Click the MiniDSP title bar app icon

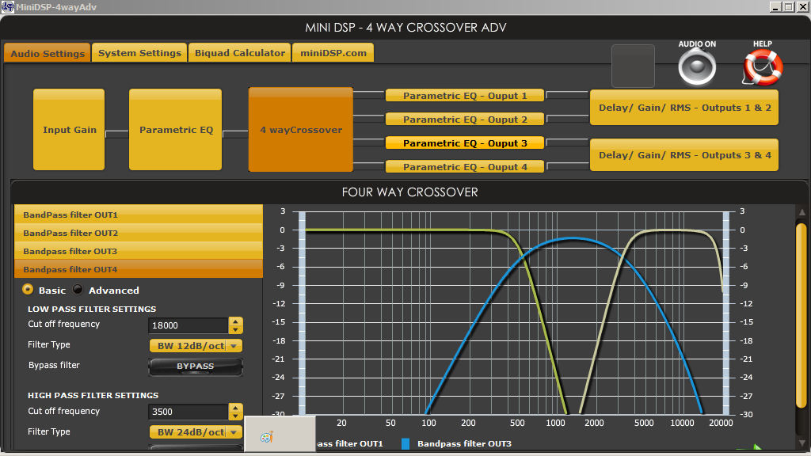7,6
